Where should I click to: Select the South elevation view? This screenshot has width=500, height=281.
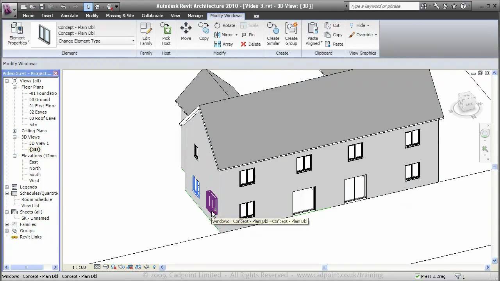(x=35, y=174)
